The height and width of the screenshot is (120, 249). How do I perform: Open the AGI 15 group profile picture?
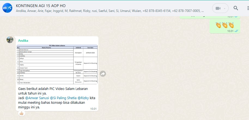(x=7, y=8)
